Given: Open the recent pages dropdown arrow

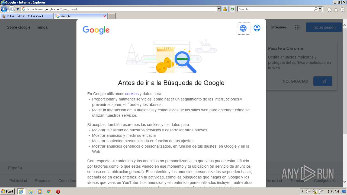Looking at the screenshot, I should (x=18, y=9).
